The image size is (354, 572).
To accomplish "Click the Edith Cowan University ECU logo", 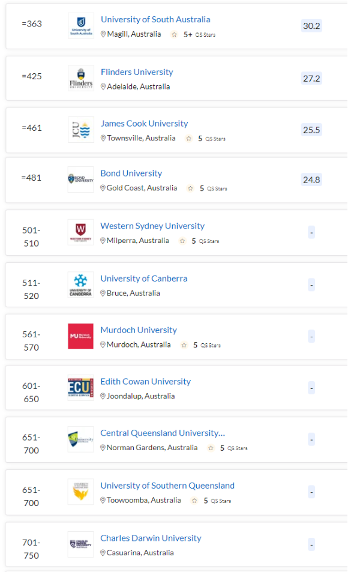I will click(81, 387).
